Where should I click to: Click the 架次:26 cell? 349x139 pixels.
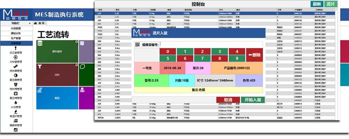[198, 68]
